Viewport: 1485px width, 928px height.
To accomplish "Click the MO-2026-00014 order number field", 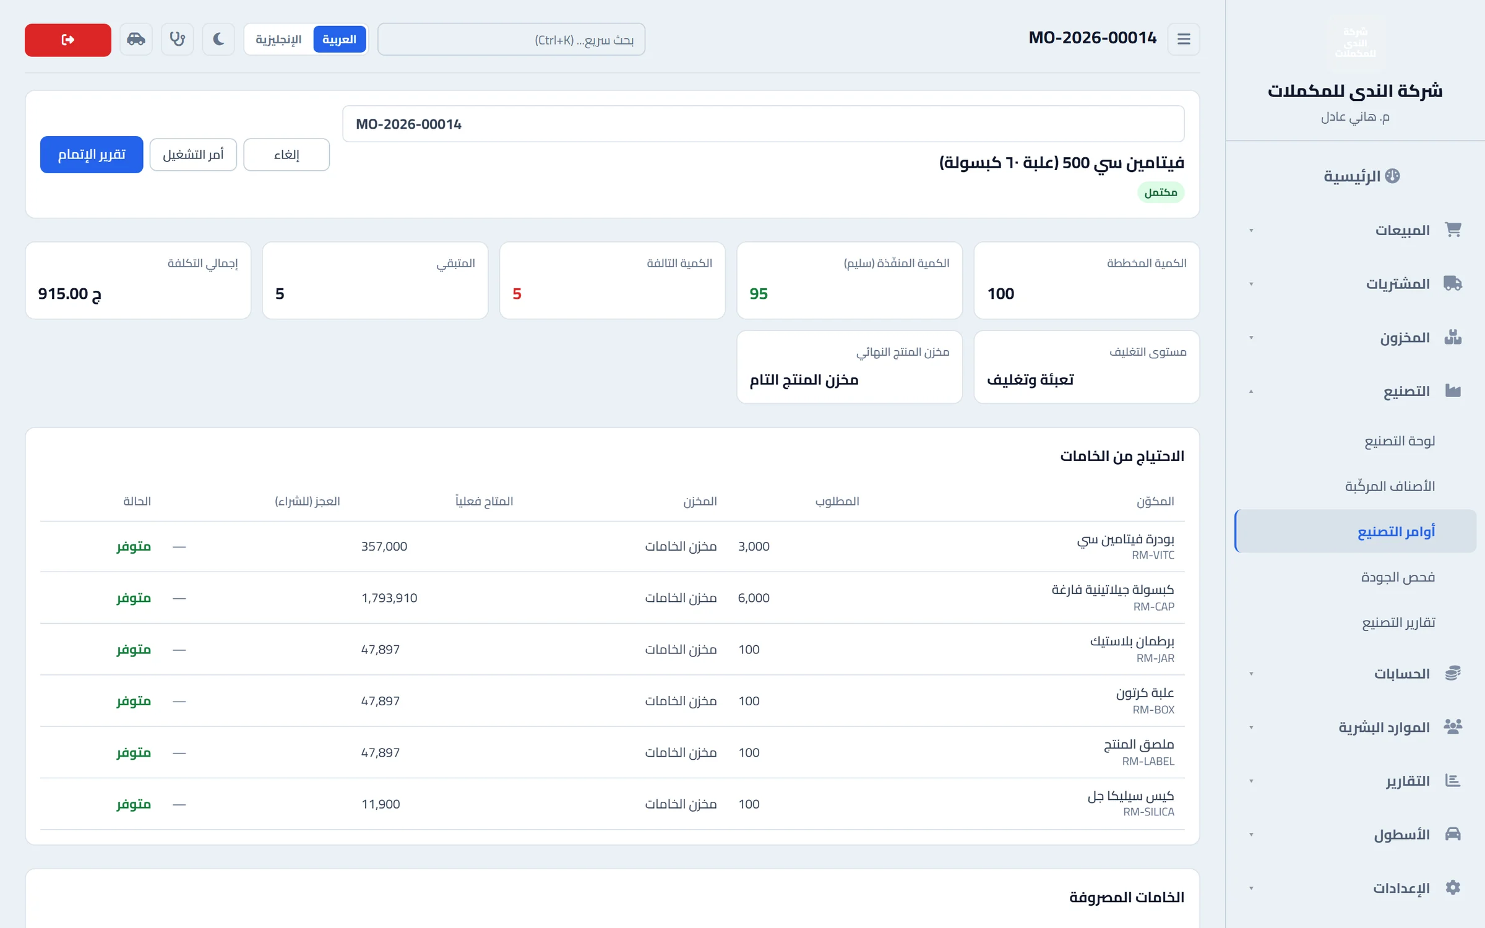I will point(763,124).
